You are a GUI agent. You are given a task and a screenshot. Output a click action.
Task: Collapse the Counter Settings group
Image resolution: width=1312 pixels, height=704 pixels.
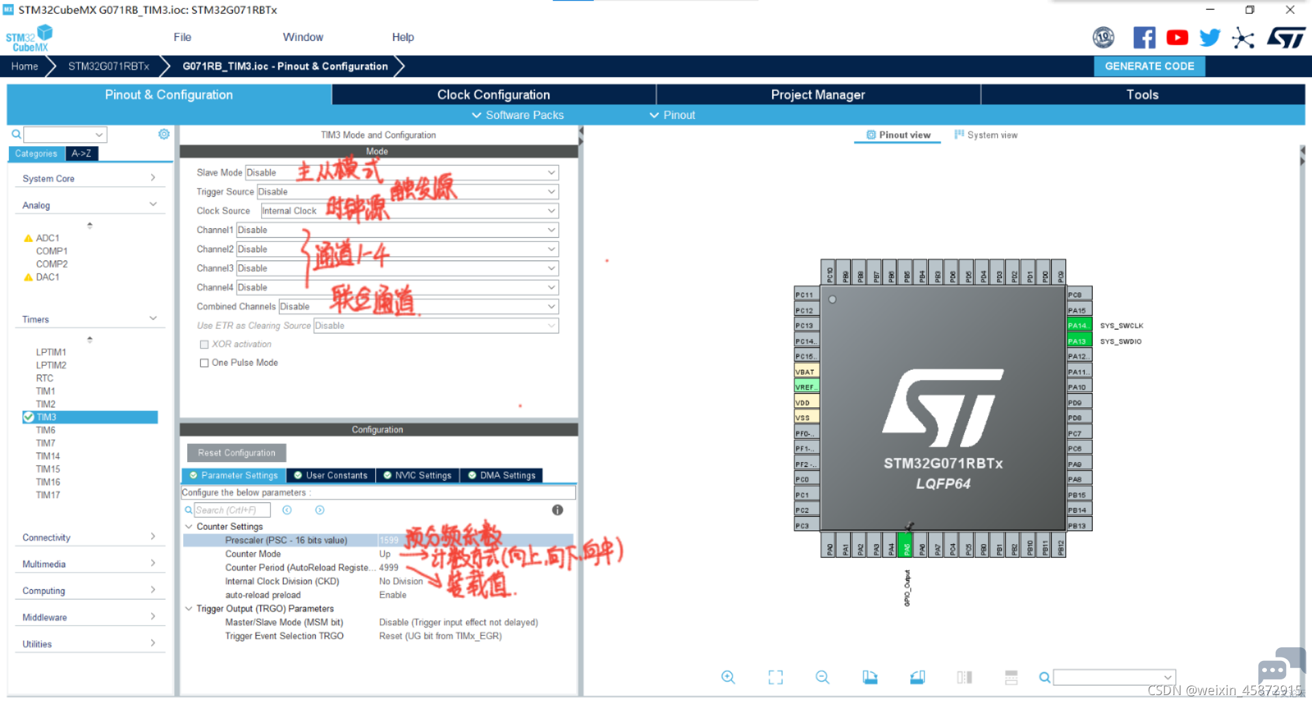[189, 526]
